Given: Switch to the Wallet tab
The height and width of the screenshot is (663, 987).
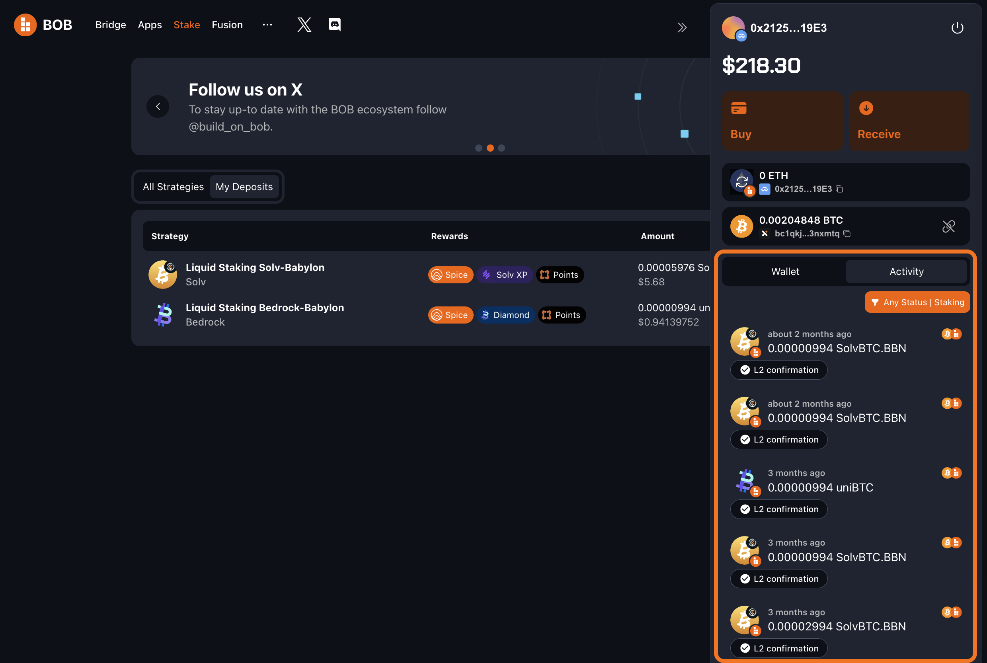Looking at the screenshot, I should point(785,271).
